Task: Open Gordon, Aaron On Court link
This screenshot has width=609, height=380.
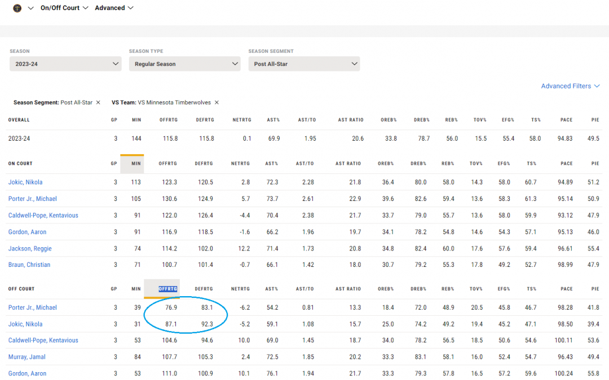Action: pos(27,232)
